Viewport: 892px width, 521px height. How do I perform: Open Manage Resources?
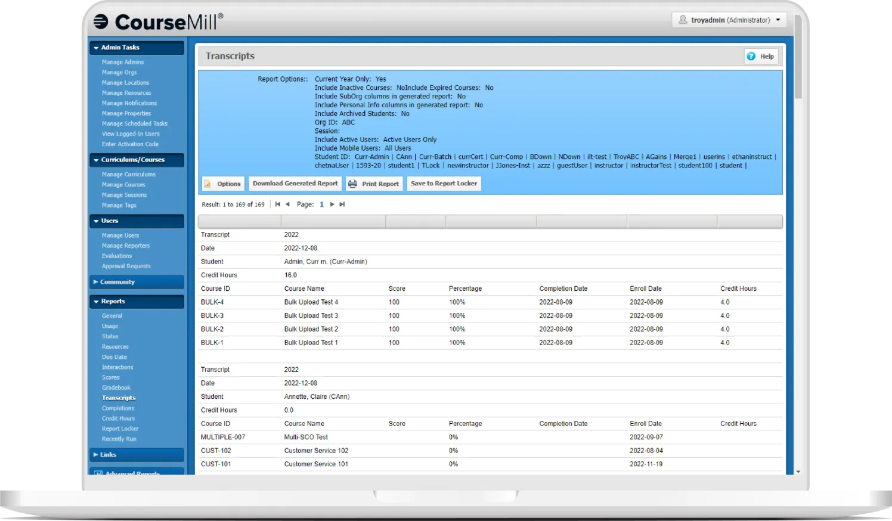(126, 93)
